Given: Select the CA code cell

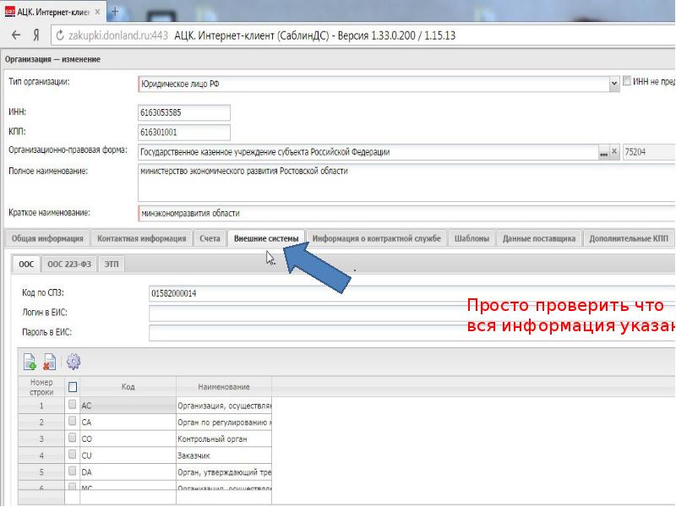Looking at the screenshot, I should click(128, 422).
